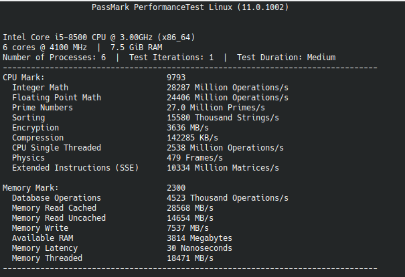Click the 'CPU Single Threaded' label
Viewport: 405px width, 277px height.
pos(56,148)
